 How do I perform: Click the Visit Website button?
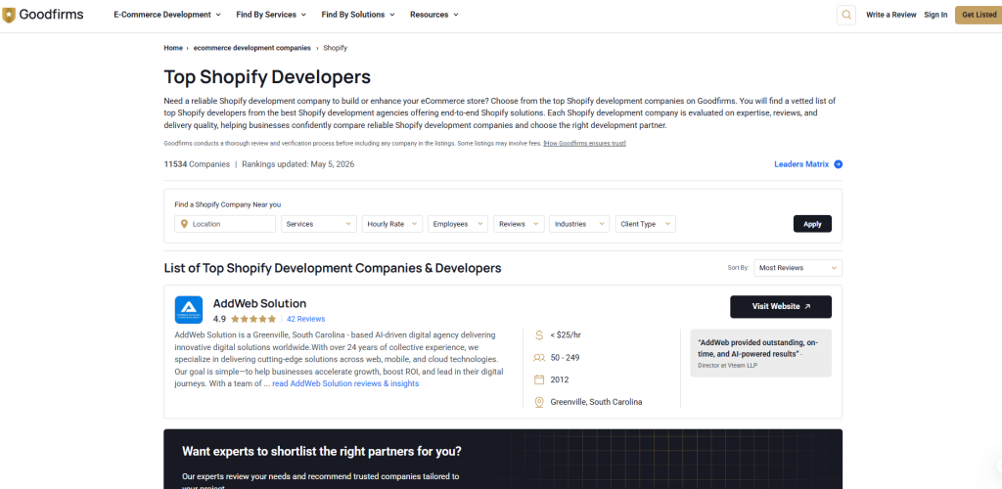pos(781,306)
